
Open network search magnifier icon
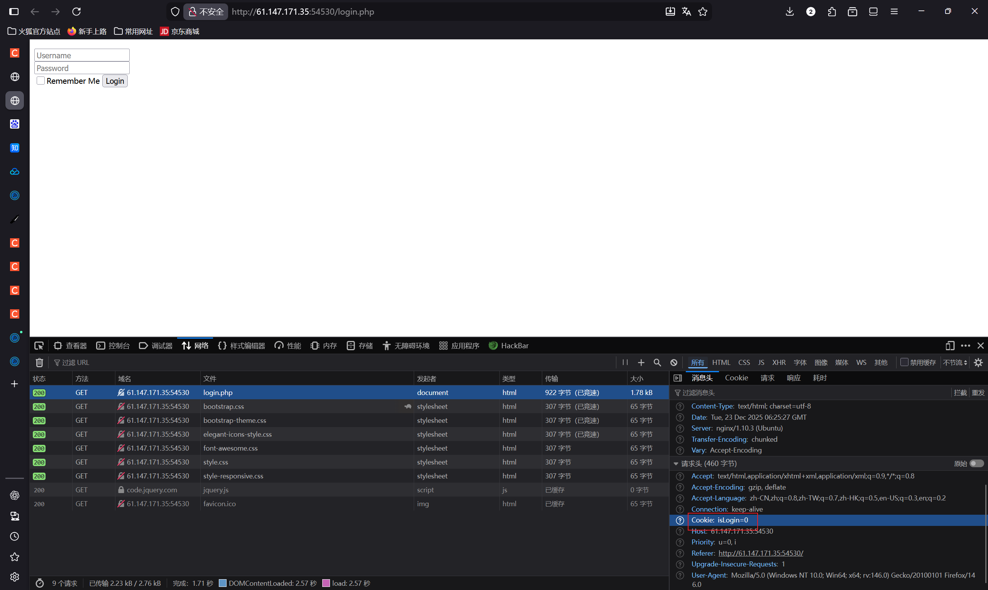657,362
